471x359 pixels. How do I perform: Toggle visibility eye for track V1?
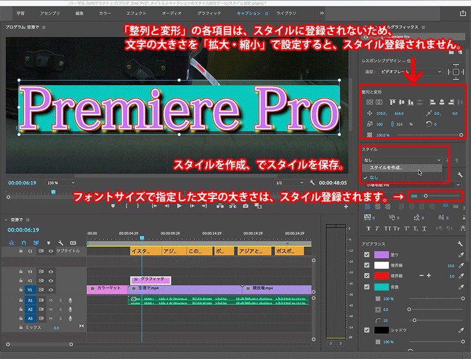(x=51, y=290)
